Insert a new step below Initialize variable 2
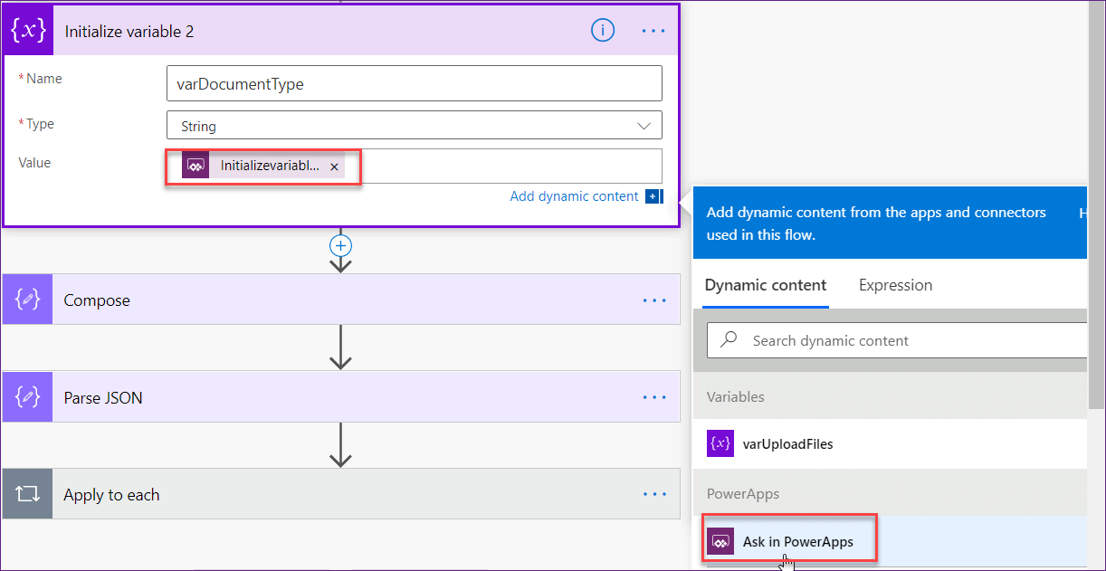 340,245
